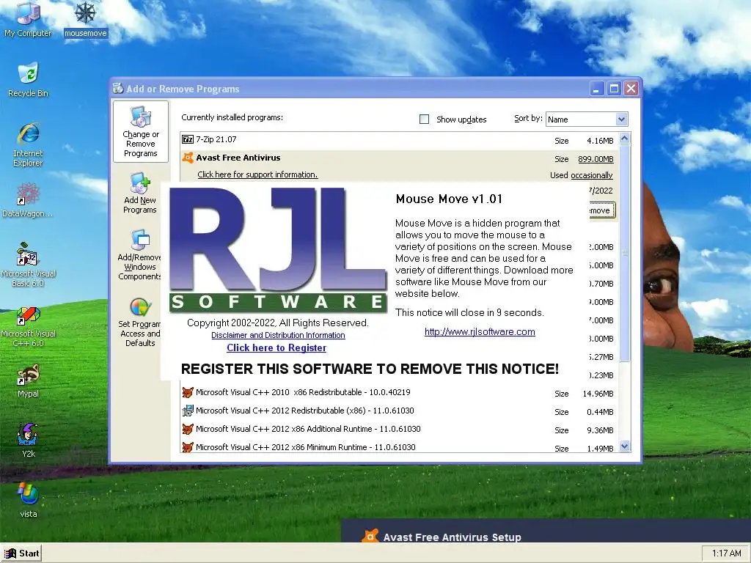This screenshot has width=751, height=563.
Task: Click the Click here to Register link
Action: [x=276, y=348]
